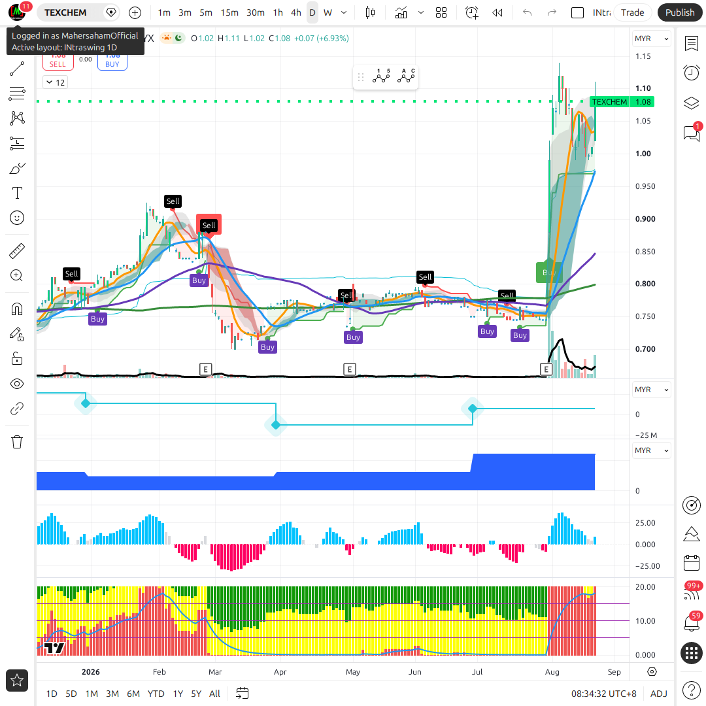The width and height of the screenshot is (706, 706).
Task: Toggle fullscreen layout square button
Action: pyautogui.click(x=577, y=12)
